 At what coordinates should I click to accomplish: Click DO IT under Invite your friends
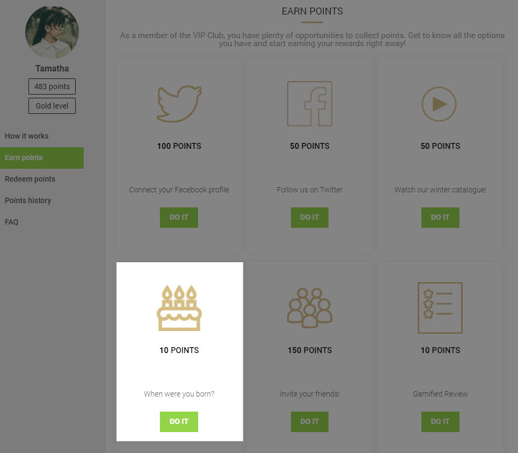click(310, 422)
